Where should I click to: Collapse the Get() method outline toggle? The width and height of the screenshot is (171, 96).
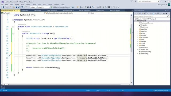pos(13,34)
